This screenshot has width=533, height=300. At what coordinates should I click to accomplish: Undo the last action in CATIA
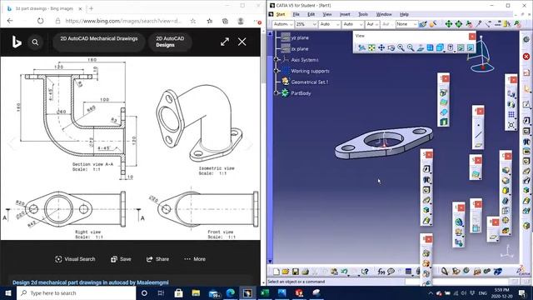pos(344,272)
